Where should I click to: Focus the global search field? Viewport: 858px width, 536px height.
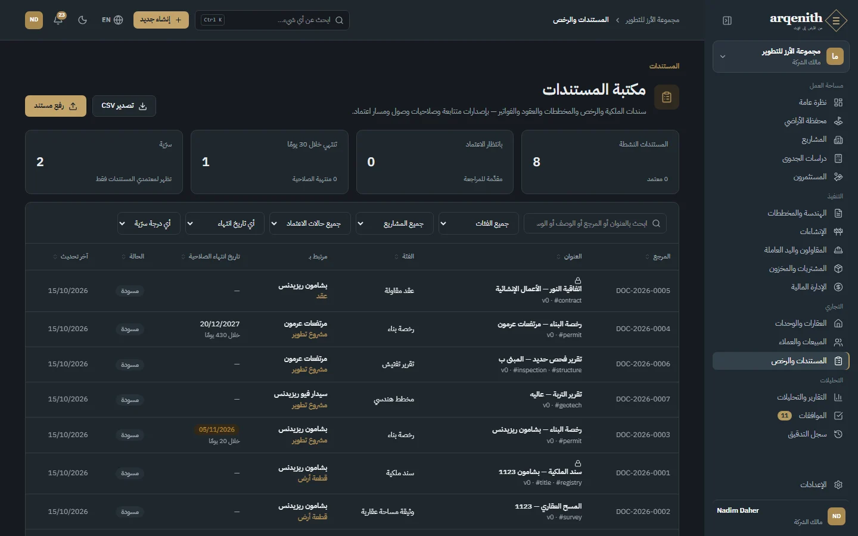pos(272,20)
